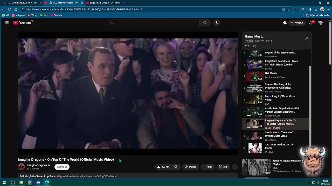The image size is (332, 186).
Task: Open WA bookmark
Action: 5,15
